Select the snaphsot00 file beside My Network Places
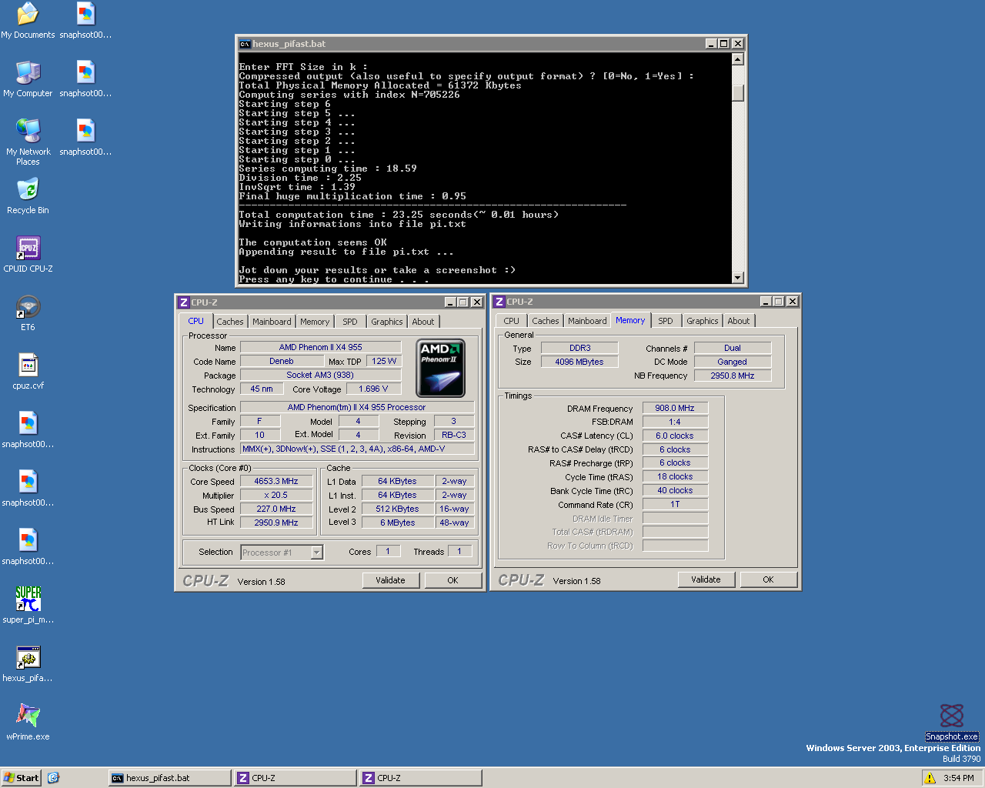Image resolution: width=985 pixels, height=788 pixels. pyautogui.click(x=85, y=137)
